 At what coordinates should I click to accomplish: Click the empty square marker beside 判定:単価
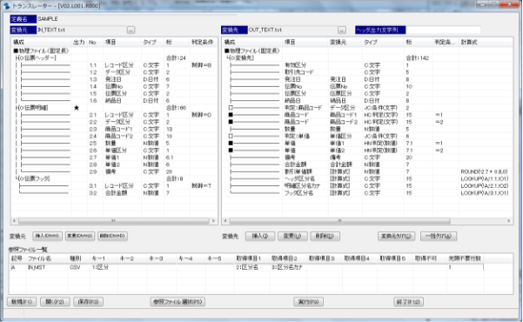click(231, 136)
